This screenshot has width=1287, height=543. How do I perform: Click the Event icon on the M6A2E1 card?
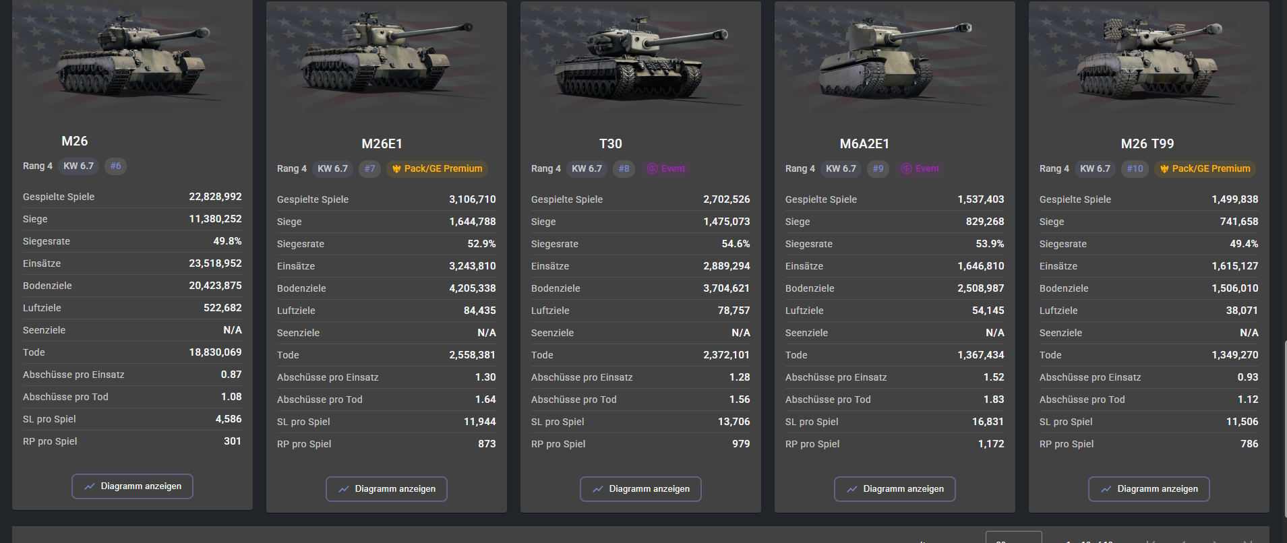(906, 169)
